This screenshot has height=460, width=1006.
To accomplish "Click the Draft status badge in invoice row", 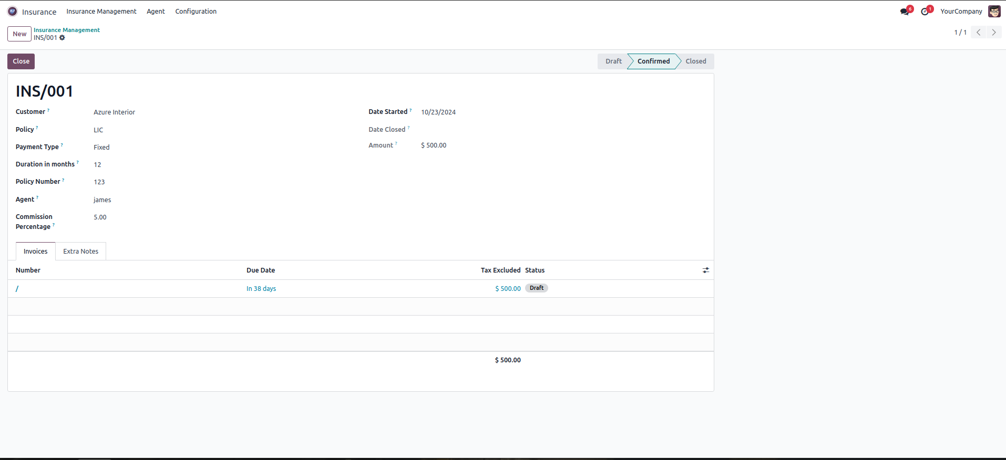I will (537, 288).
